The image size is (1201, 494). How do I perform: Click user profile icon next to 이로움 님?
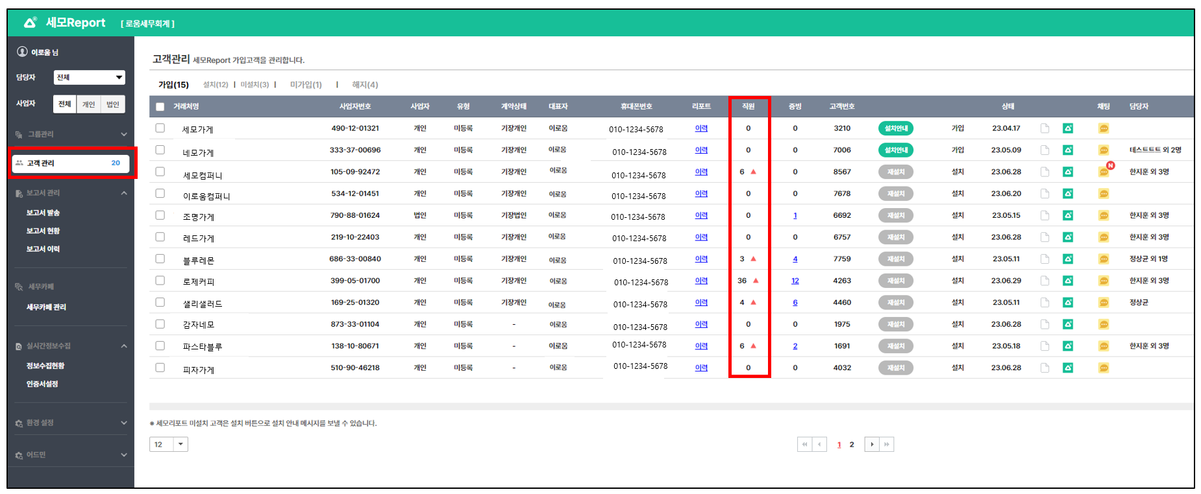point(22,52)
